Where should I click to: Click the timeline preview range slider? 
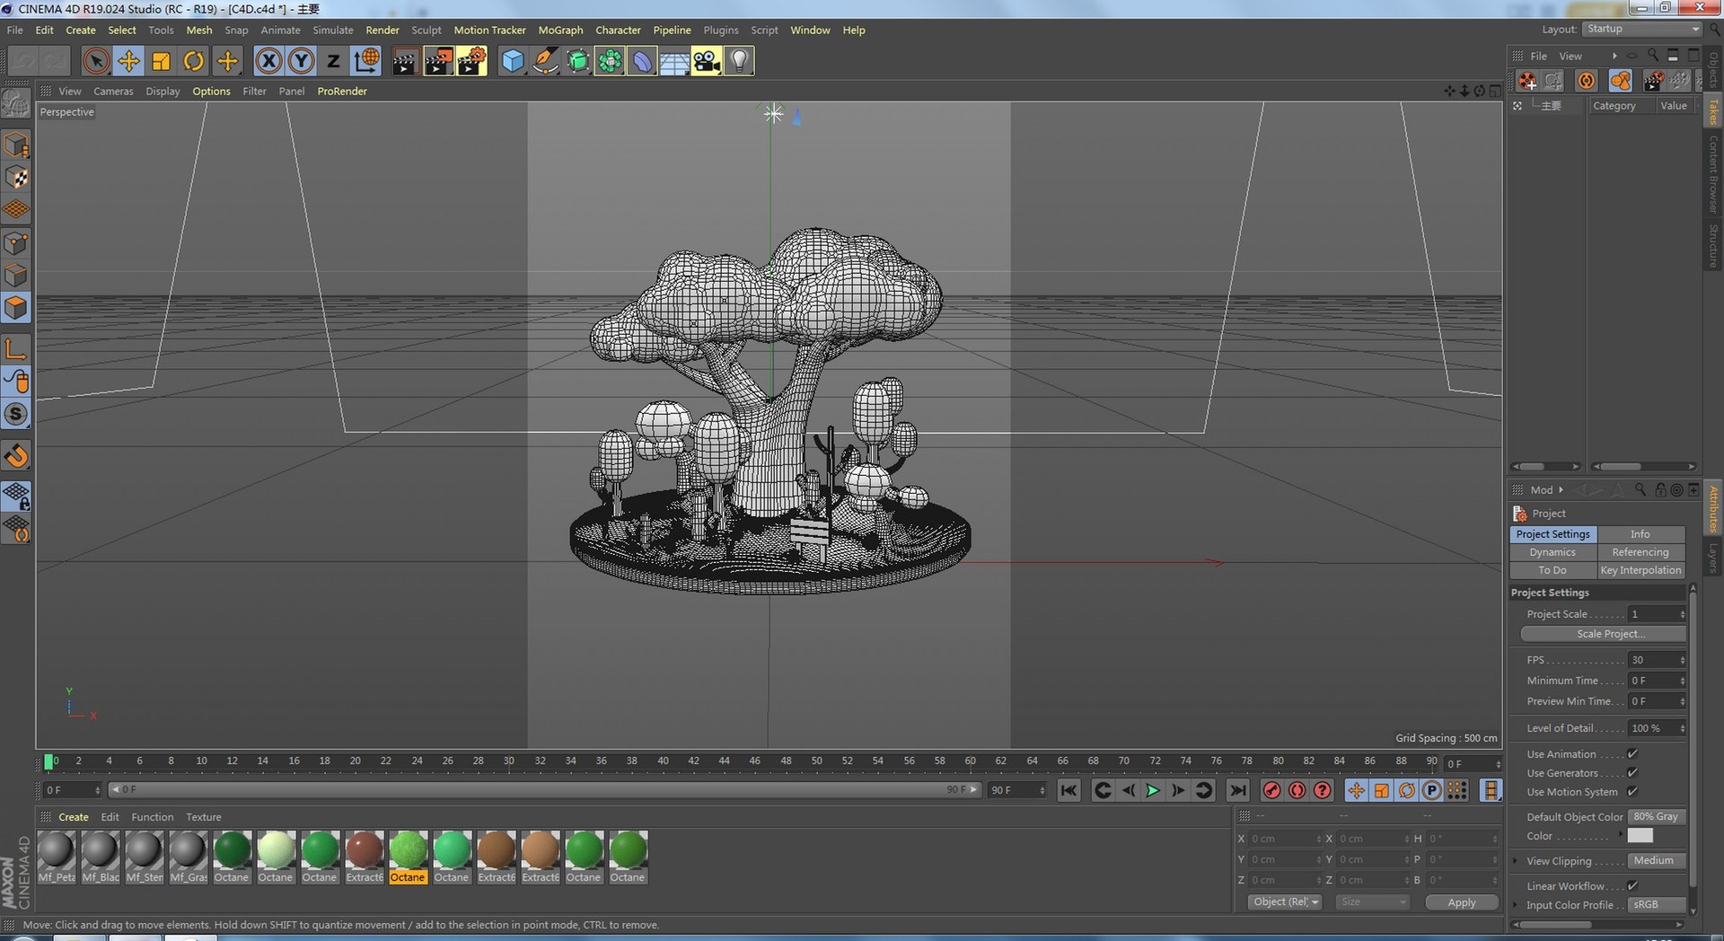543,790
